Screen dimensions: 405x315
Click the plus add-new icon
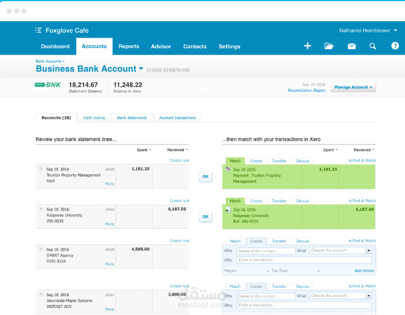pos(307,46)
